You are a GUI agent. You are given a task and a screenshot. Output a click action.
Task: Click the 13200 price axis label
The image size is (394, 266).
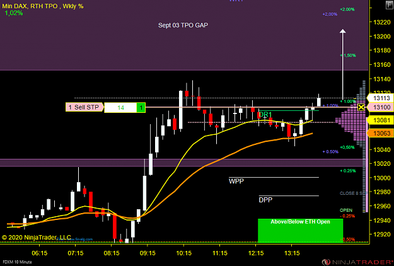point(382,37)
